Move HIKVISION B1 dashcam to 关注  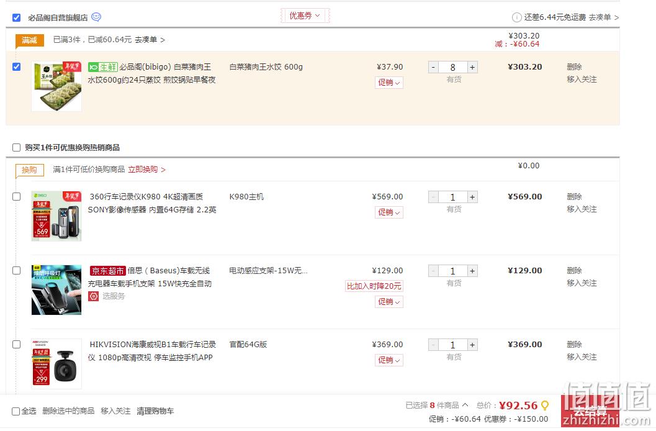coord(582,357)
